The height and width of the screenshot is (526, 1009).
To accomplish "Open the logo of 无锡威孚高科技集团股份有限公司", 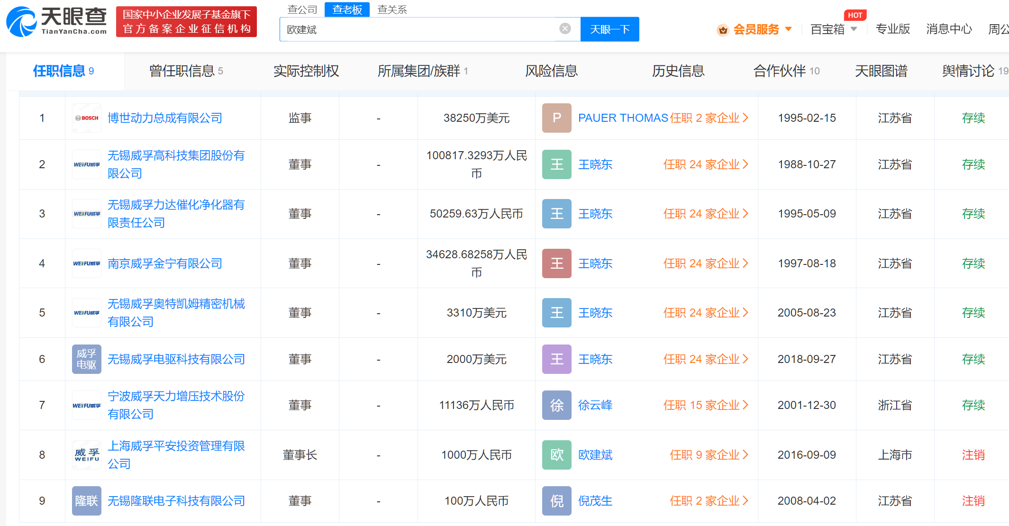I will [x=87, y=164].
